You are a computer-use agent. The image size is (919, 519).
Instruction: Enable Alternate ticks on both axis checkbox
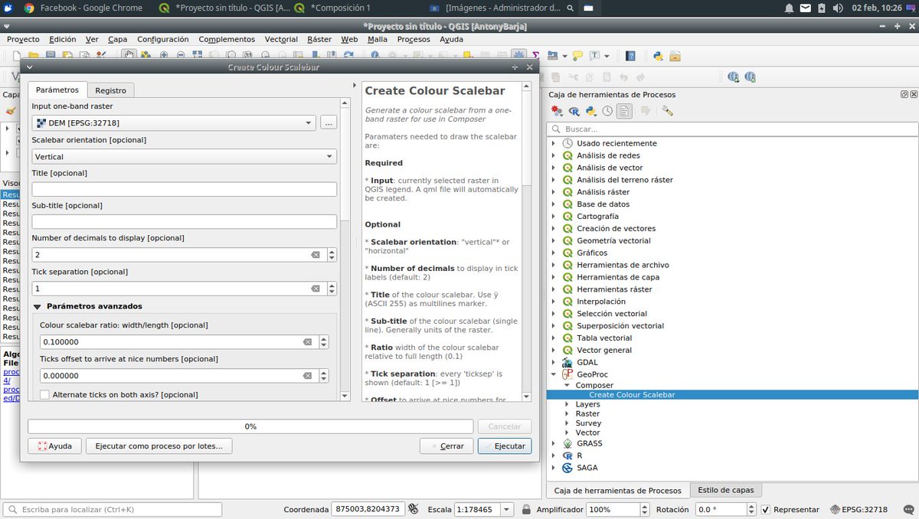(44, 395)
